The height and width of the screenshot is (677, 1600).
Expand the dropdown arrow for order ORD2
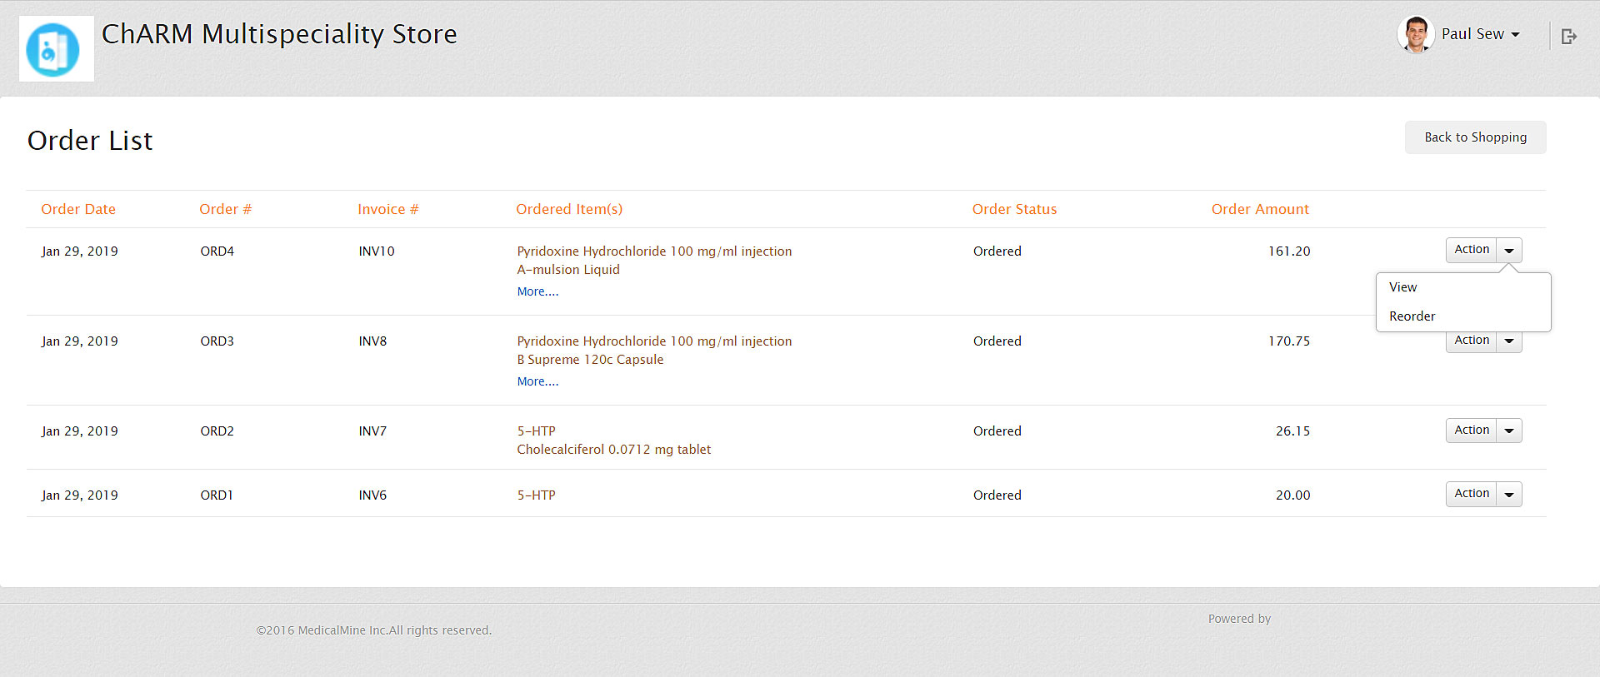tap(1509, 431)
